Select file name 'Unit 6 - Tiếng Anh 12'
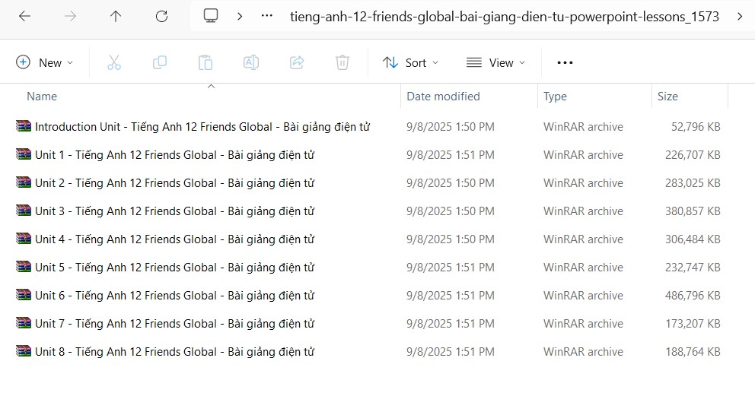This screenshot has width=755, height=396. (174, 296)
